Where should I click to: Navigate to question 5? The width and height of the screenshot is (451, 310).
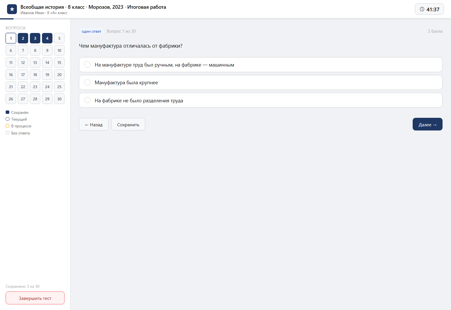point(59,38)
